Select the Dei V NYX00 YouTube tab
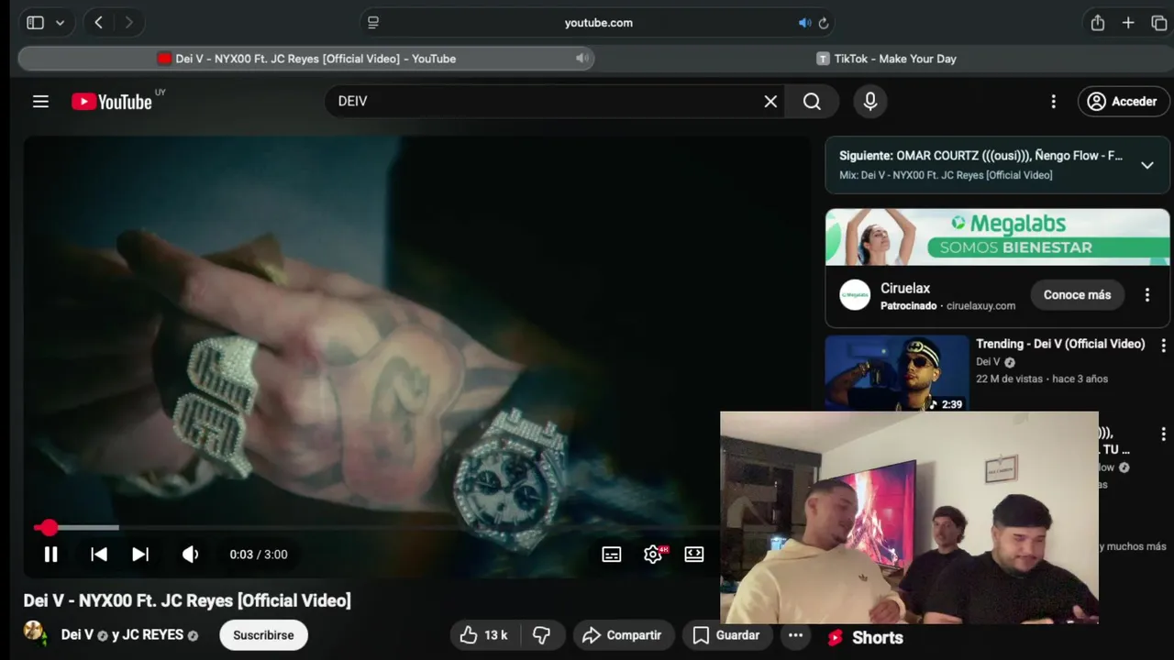Image resolution: width=1174 pixels, height=660 pixels. [306, 59]
